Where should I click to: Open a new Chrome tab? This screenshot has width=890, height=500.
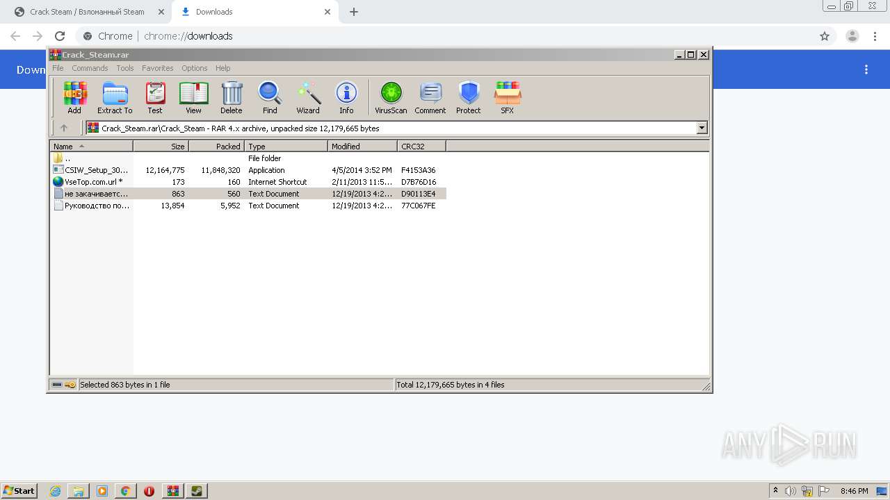pyautogui.click(x=354, y=12)
